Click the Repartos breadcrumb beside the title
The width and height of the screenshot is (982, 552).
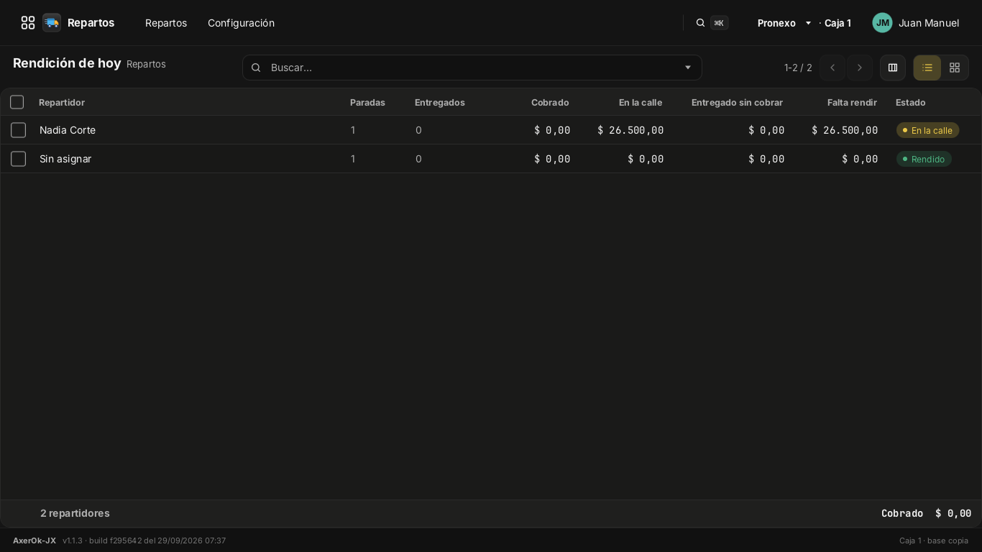tap(146, 64)
